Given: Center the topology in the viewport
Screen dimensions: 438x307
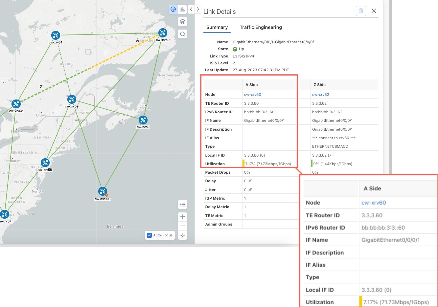Looking at the screenshot, I should pyautogui.click(x=182, y=235).
